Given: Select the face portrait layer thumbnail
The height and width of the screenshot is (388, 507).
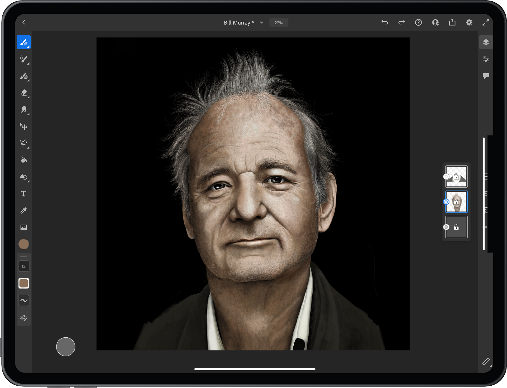Looking at the screenshot, I should coord(457,202).
